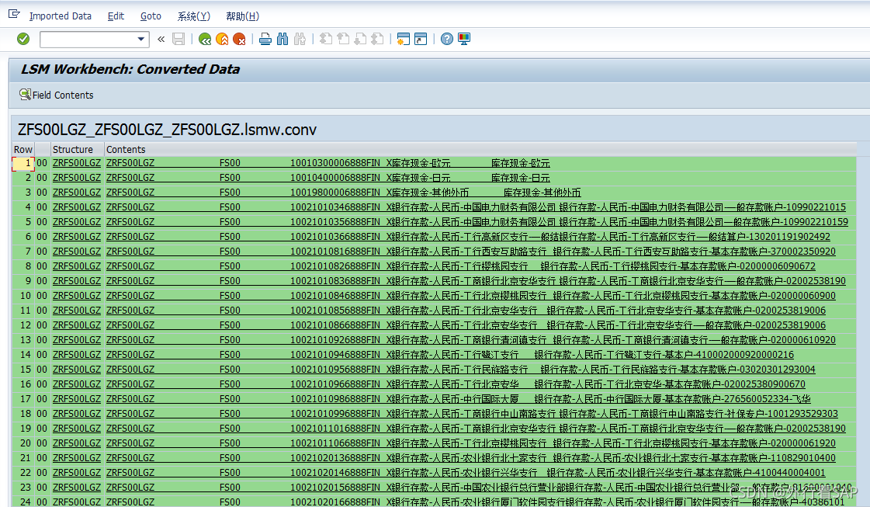Select row number 18 cell
Image resolution: width=870 pixels, height=507 pixels.
pyautogui.click(x=23, y=414)
